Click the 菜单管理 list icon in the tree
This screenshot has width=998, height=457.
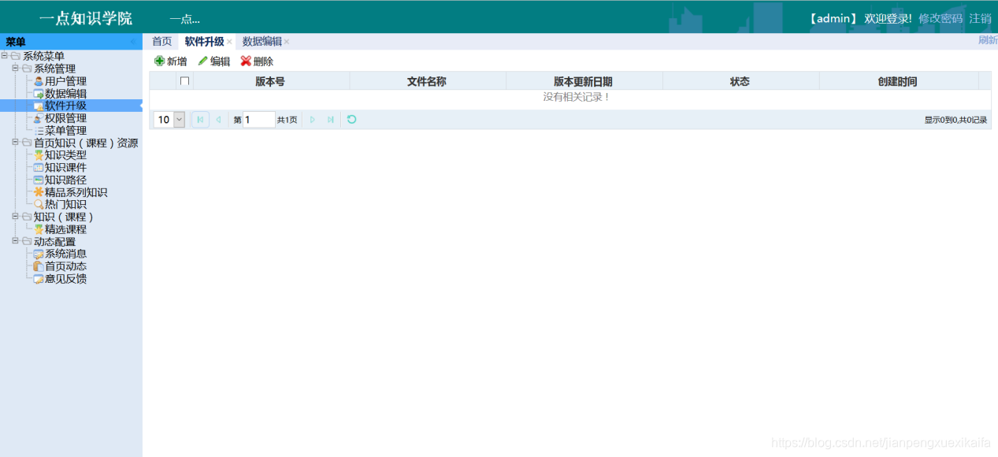pos(39,131)
